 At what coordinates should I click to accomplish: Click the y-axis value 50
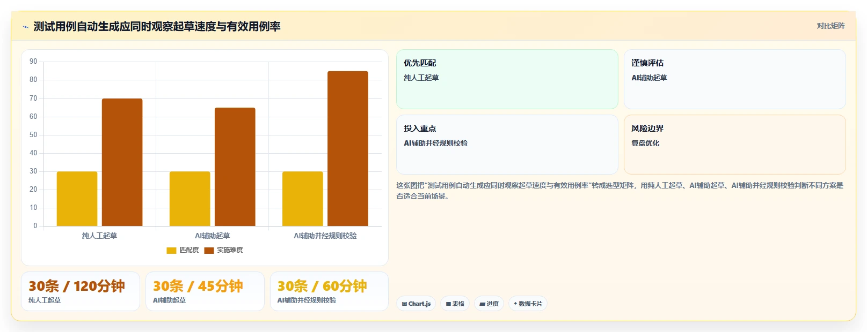(x=33, y=134)
